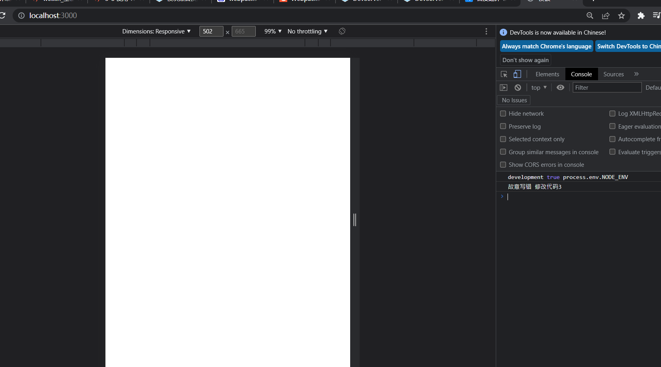Toggle Evaluate triggers user activation checkbox

[x=612, y=152]
